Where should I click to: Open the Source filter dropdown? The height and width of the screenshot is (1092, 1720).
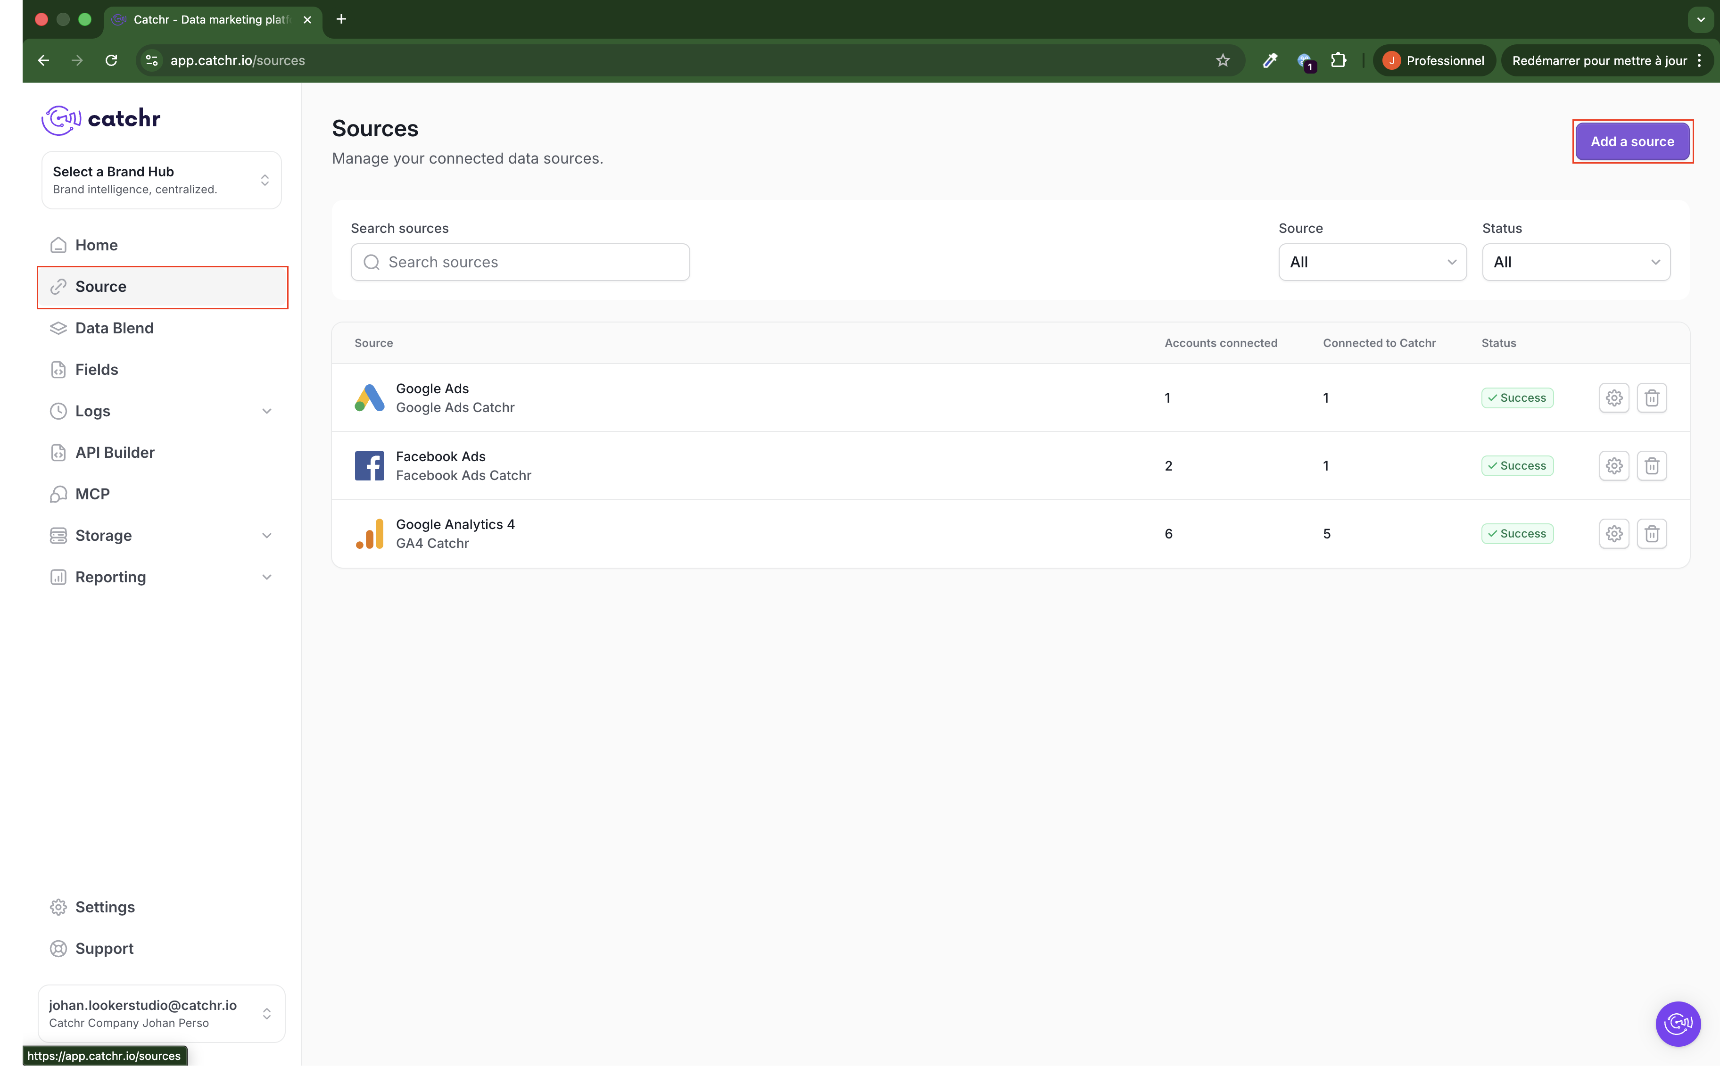pyautogui.click(x=1372, y=262)
